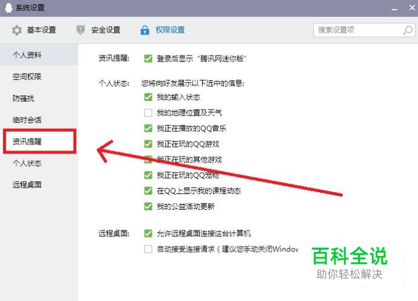
Task: Toggle 允许远程桌面连接这台计算机 checkbox
Action: pyautogui.click(x=148, y=234)
